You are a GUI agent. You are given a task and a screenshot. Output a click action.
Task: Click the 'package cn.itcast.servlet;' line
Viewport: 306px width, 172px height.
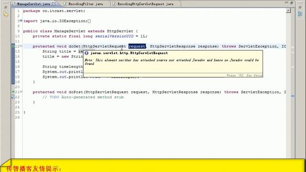click(54, 11)
